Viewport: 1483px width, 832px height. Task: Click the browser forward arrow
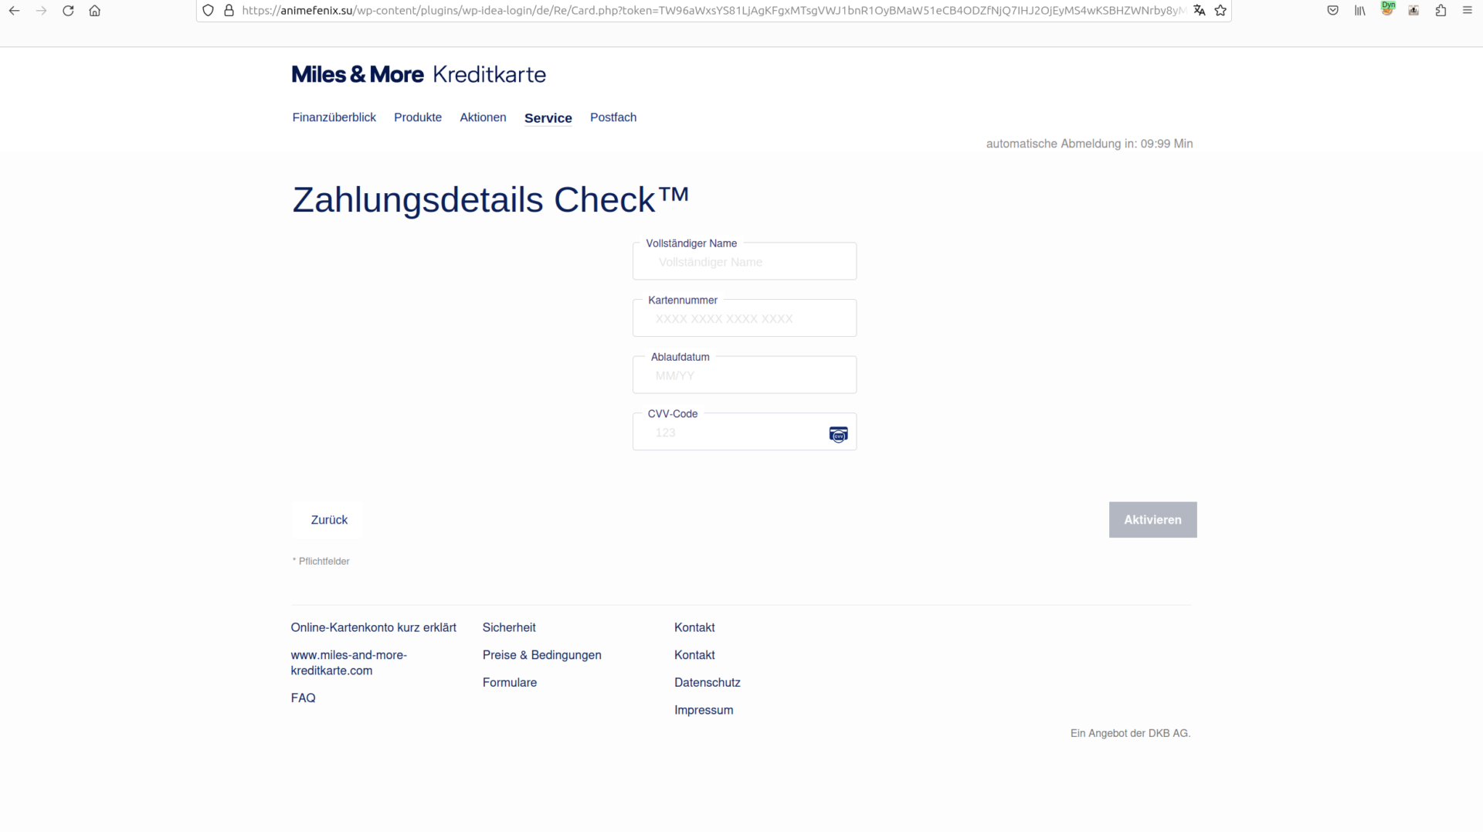41,11
